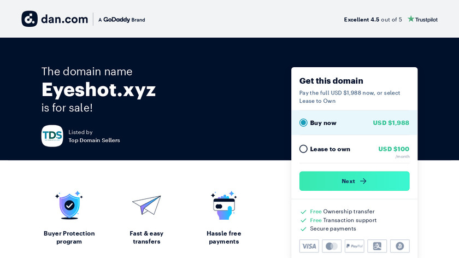
Task: Open Top Domain Sellers listing link
Action: coord(94,140)
